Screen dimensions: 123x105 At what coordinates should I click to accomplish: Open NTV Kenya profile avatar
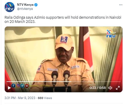(x=9, y=7)
